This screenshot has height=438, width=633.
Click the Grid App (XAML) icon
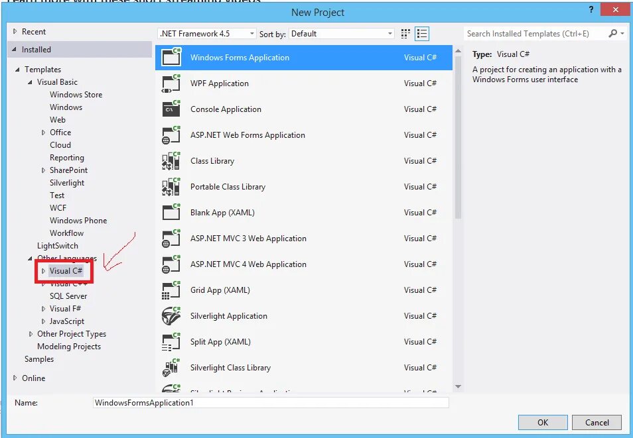click(x=171, y=290)
